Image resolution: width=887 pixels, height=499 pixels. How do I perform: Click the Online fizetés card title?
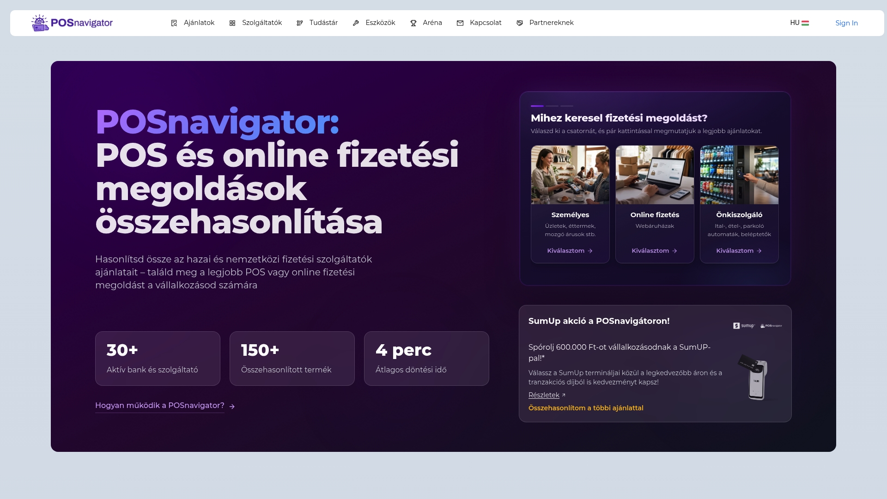click(655, 215)
